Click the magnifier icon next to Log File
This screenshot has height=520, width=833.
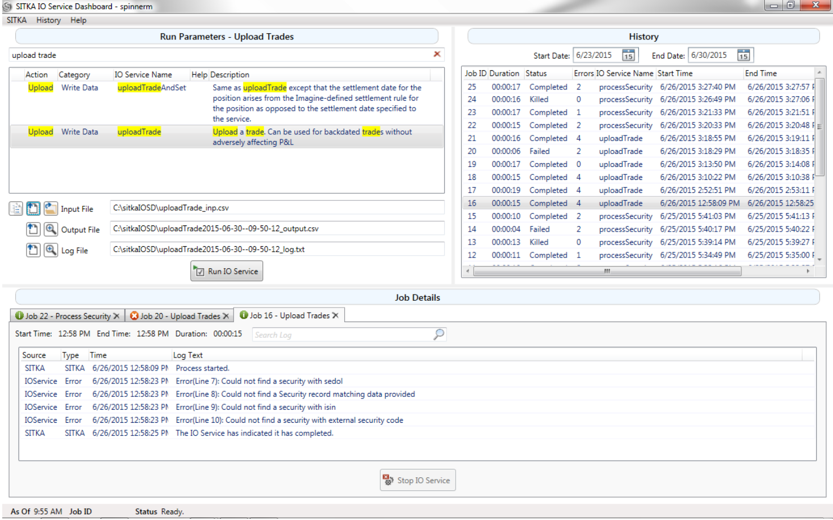[51, 250]
